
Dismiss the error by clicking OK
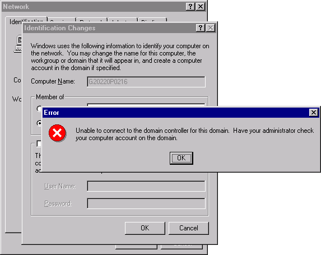click(x=182, y=158)
